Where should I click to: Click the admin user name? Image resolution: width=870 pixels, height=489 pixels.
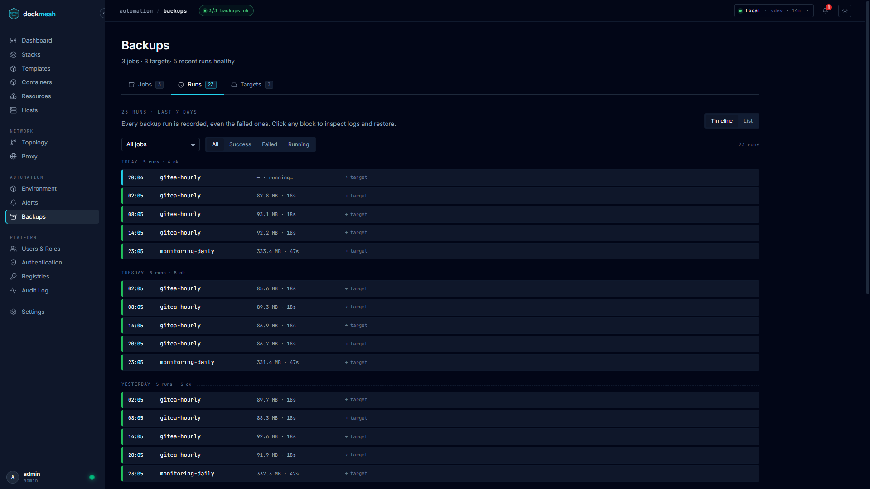click(x=32, y=474)
